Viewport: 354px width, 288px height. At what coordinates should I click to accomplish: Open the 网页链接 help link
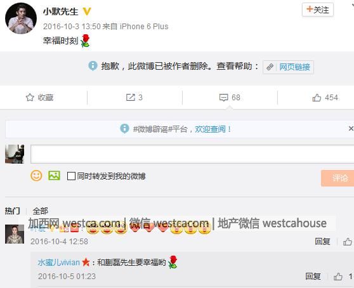(294, 67)
